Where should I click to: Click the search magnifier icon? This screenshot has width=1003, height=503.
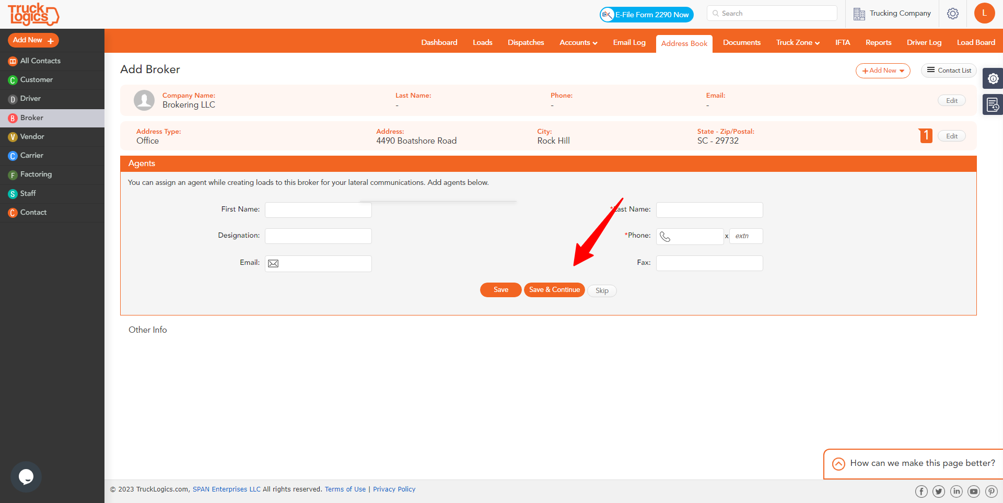[715, 13]
